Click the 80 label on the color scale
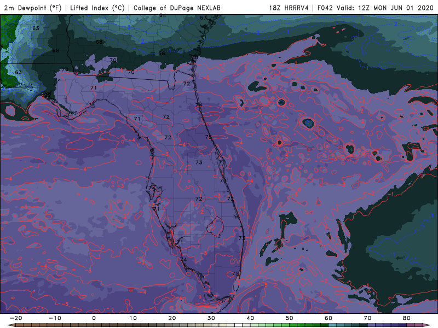The width and height of the screenshot is (438, 328). pos(407,318)
